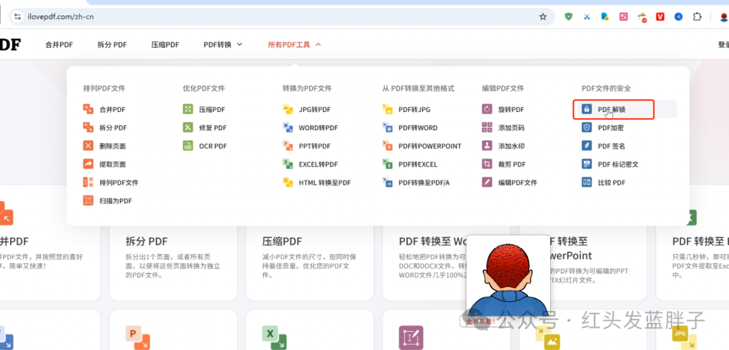Click the 扫描为PDF scanner icon
Screen dimensions: 729x350
click(88, 200)
